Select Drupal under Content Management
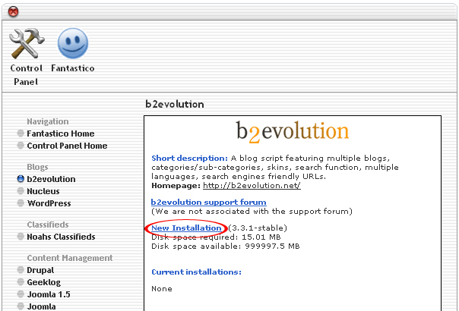459x311 pixels. pos(41,270)
